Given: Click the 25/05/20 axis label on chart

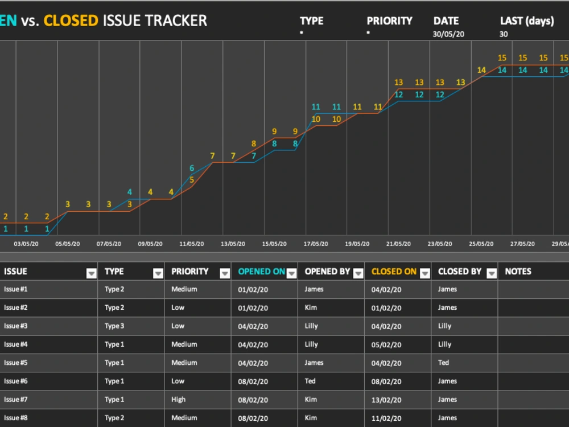Looking at the screenshot, I should click(481, 244).
